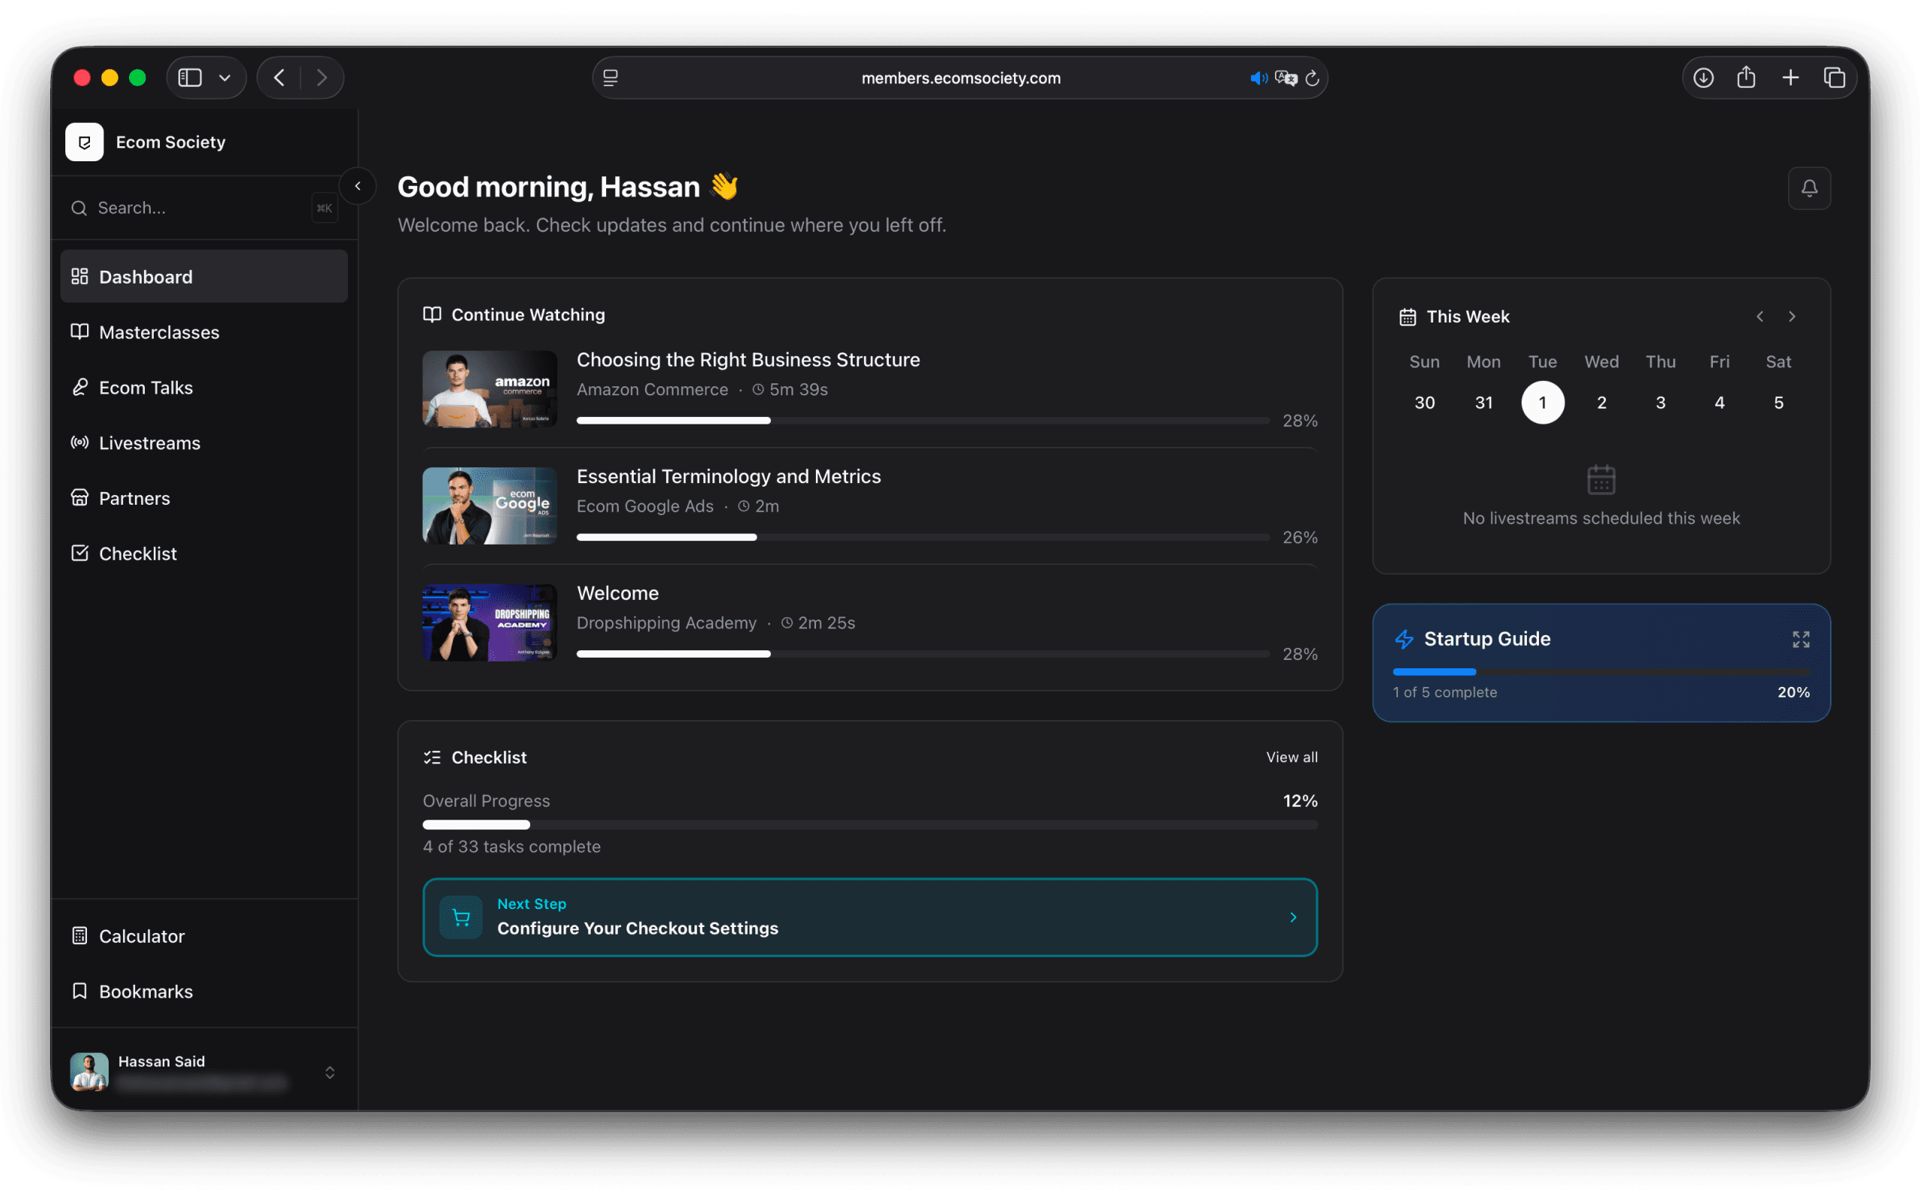
Task: Go to previous week in calendar
Action: pos(1759,316)
